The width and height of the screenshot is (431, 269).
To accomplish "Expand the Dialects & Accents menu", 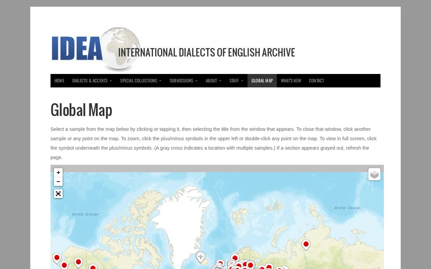I will [x=92, y=81].
